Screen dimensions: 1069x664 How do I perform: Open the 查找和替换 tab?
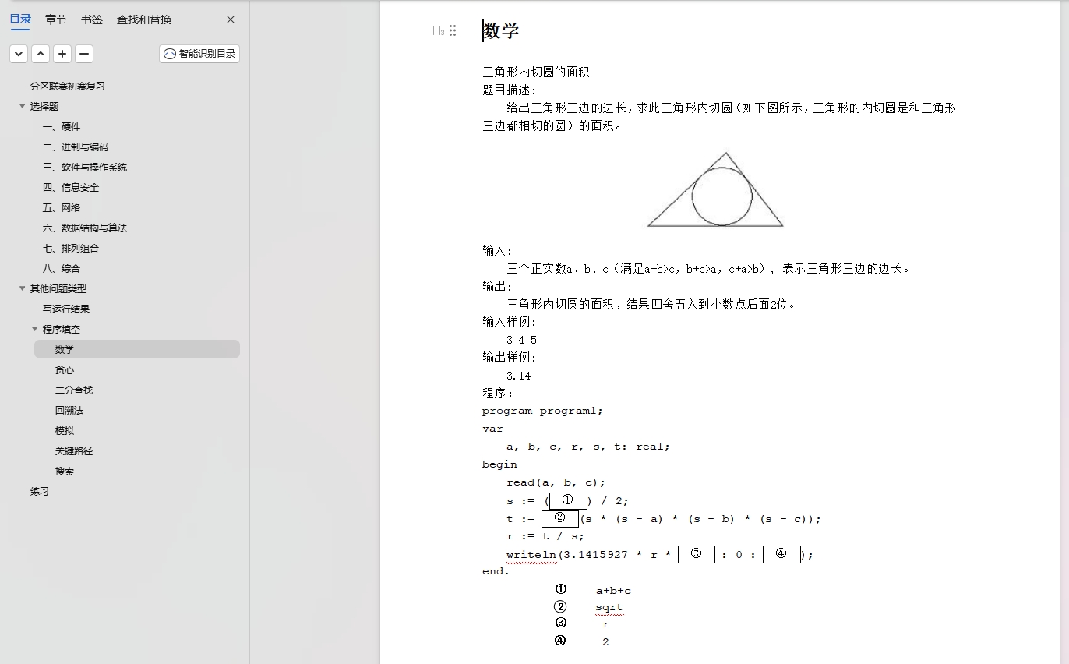[x=144, y=19]
